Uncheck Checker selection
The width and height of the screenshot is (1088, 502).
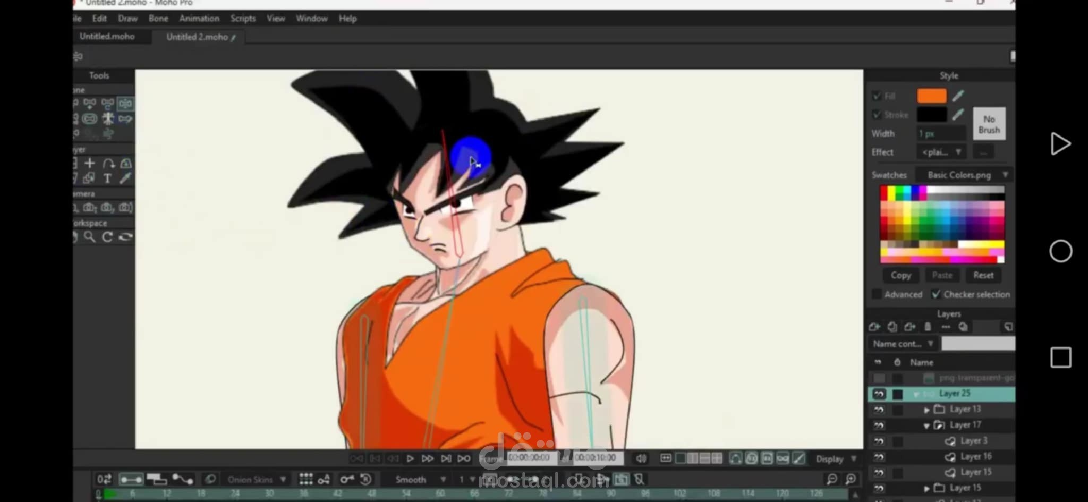pos(936,294)
